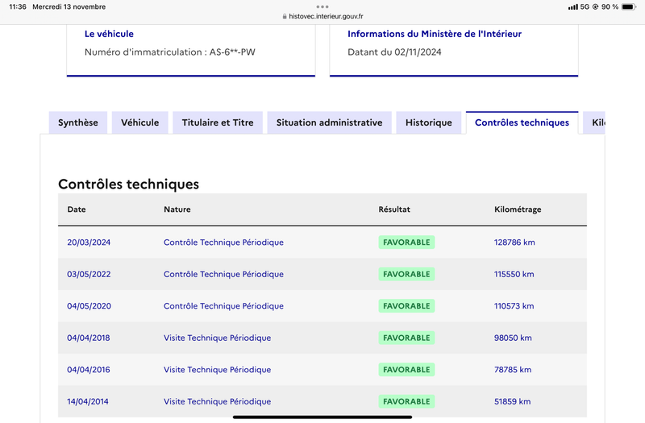
Task: Tap the three-dot multitasking menu at top
Action: click(322, 6)
